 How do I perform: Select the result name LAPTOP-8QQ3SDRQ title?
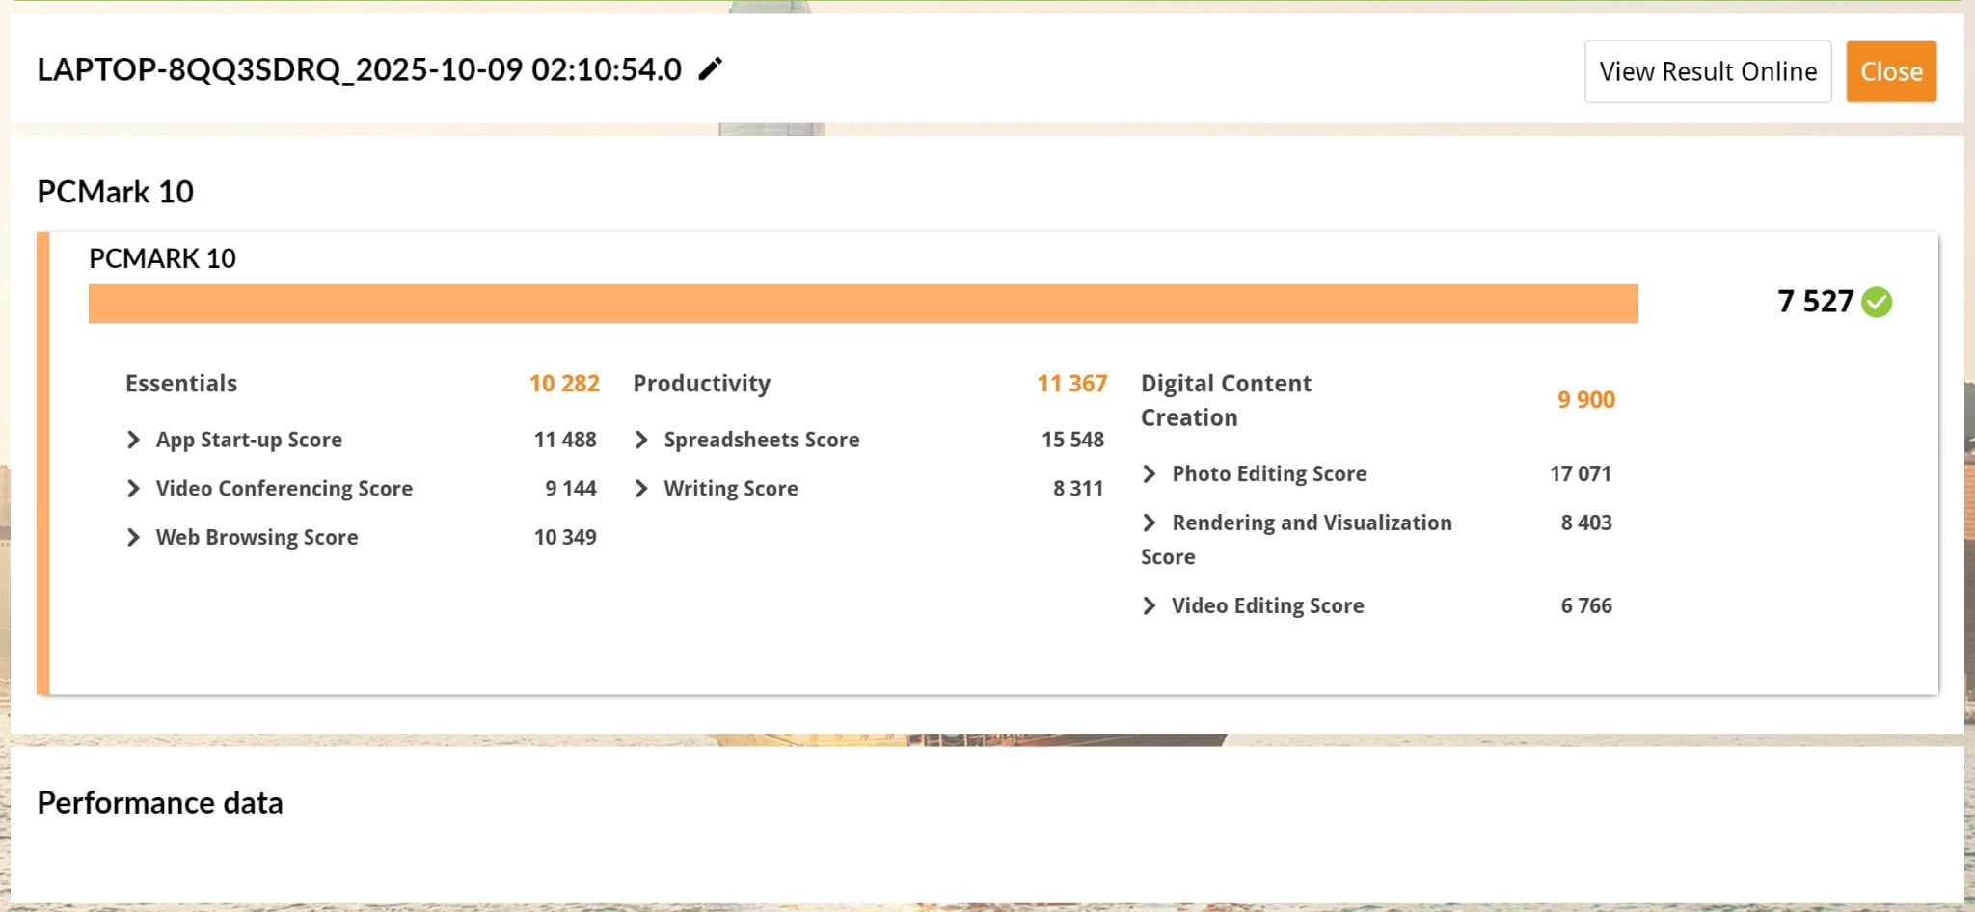pyautogui.click(x=359, y=69)
